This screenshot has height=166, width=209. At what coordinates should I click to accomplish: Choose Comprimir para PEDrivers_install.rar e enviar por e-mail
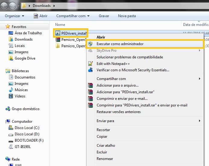(142, 105)
